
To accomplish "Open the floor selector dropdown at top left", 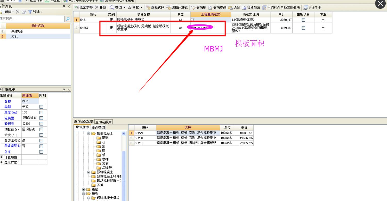I will (20, 1).
